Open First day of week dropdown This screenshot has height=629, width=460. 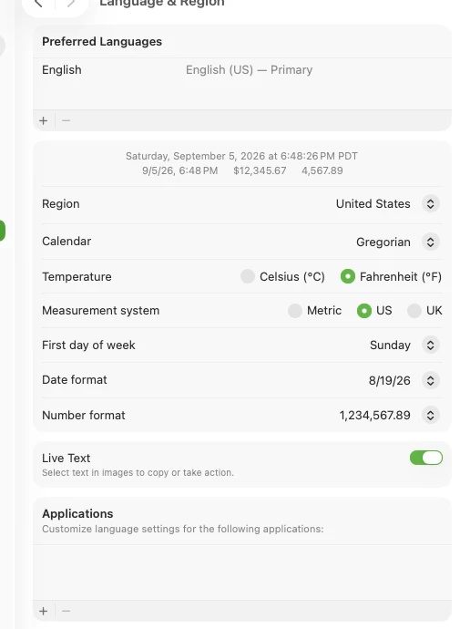point(430,345)
